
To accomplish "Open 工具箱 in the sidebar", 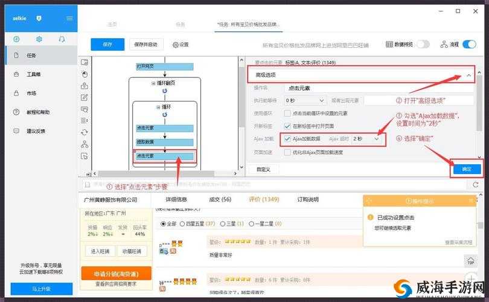I will point(42,74).
